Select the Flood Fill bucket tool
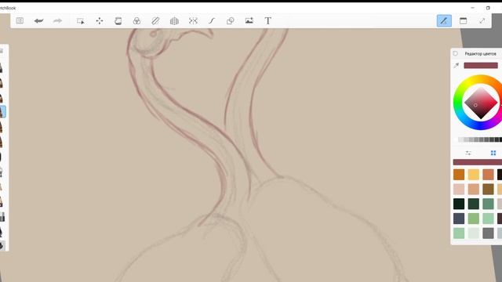502x282 pixels. pyautogui.click(x=118, y=21)
